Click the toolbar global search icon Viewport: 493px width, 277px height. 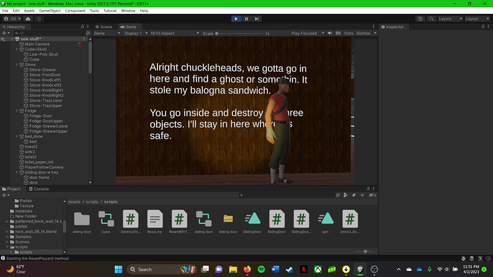[x=431, y=19]
